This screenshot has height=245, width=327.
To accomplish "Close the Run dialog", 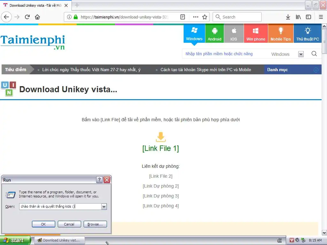I will pos(107,180).
